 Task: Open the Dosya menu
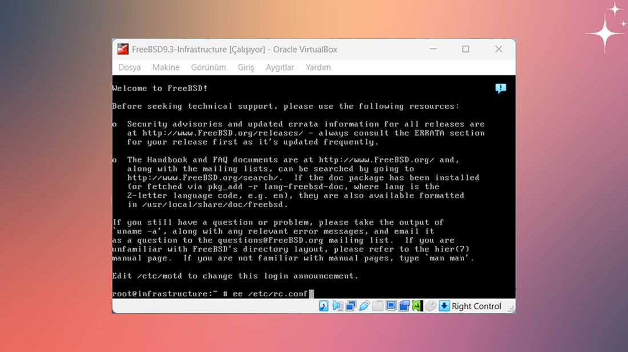click(130, 67)
